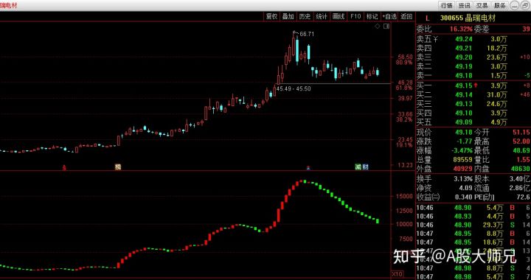The height and width of the screenshot is (280, 531).
Task: Click the 今开 opening price 51.15
Action: (x=521, y=132)
